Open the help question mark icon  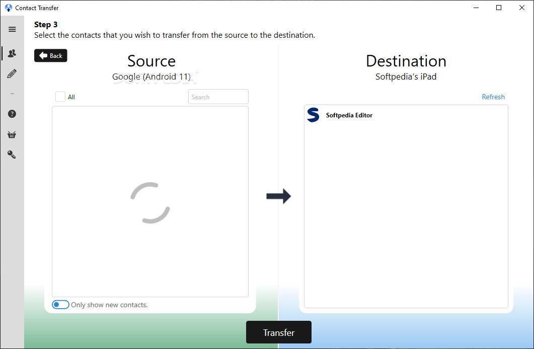pyautogui.click(x=12, y=114)
